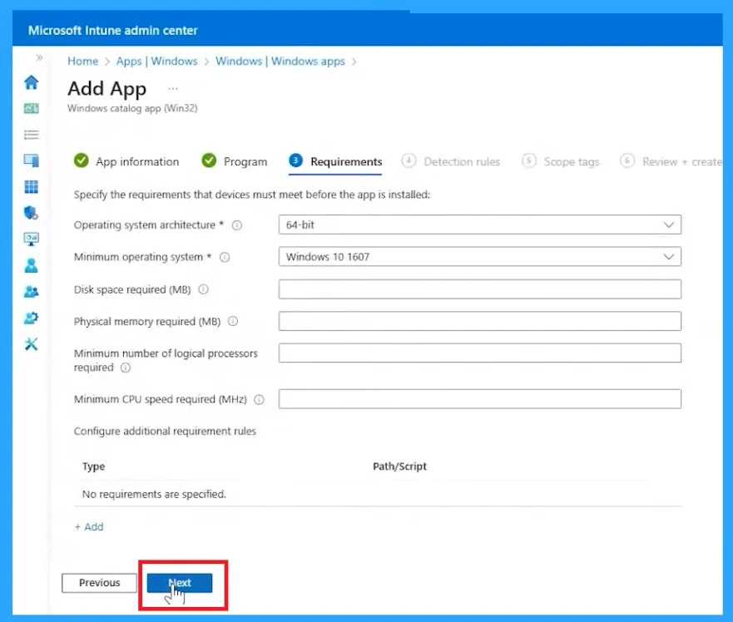Open the Home icon in sidebar

32,82
